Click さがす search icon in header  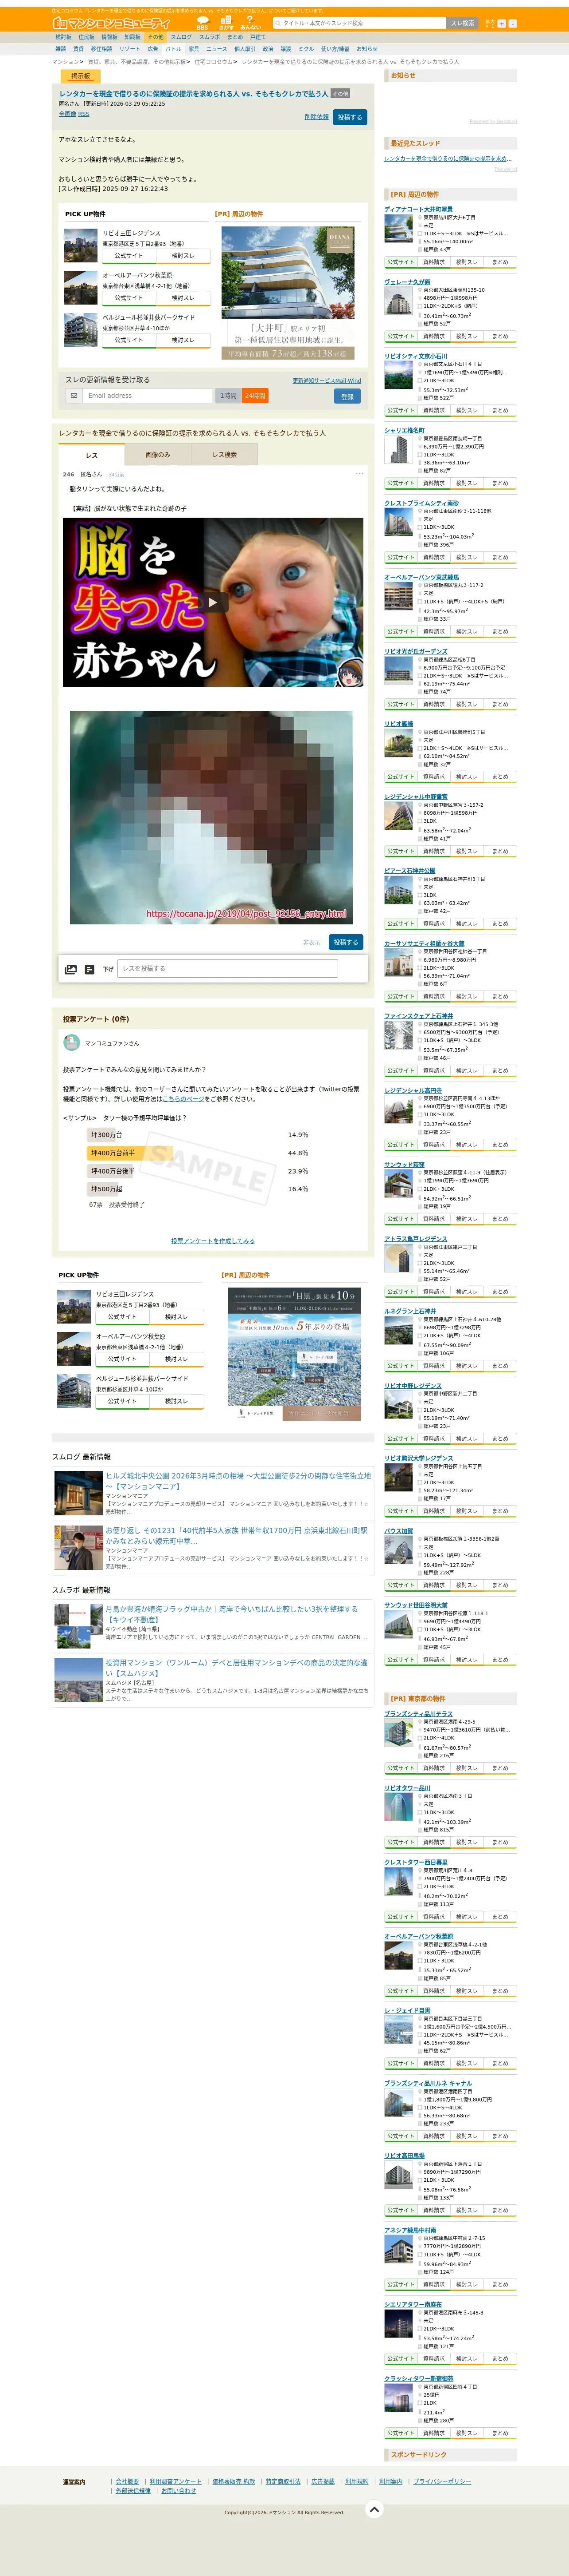point(226,22)
